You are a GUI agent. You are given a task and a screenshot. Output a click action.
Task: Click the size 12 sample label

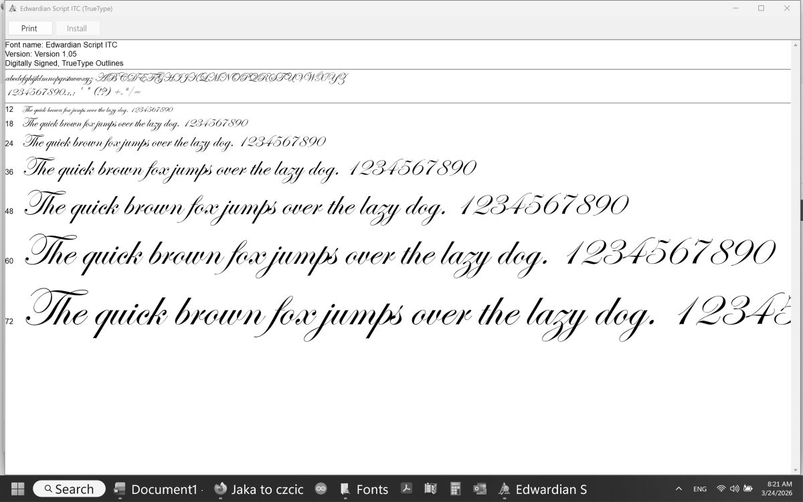pyautogui.click(x=9, y=109)
